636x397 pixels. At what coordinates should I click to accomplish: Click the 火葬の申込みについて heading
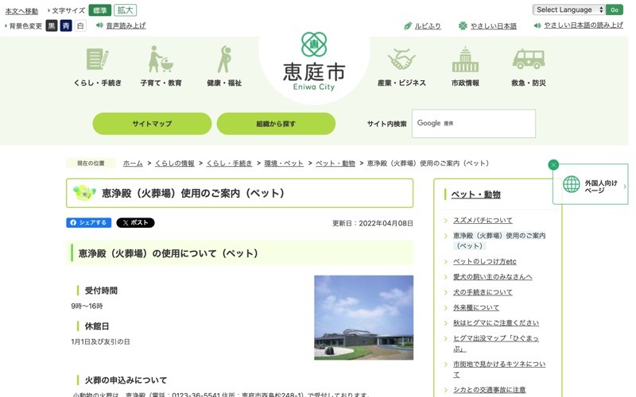[126, 380]
